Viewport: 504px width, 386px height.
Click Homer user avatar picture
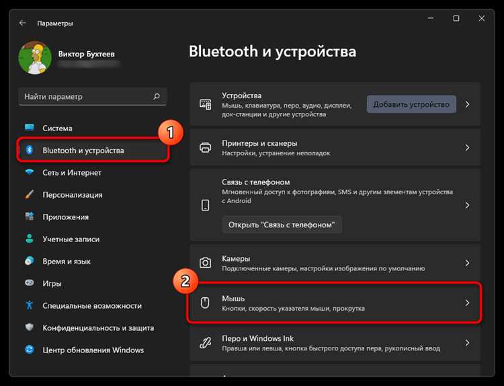(35, 58)
